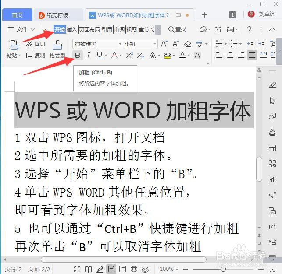Enter fullscreen view icon in status bar

pyautogui.click(x=77, y=269)
